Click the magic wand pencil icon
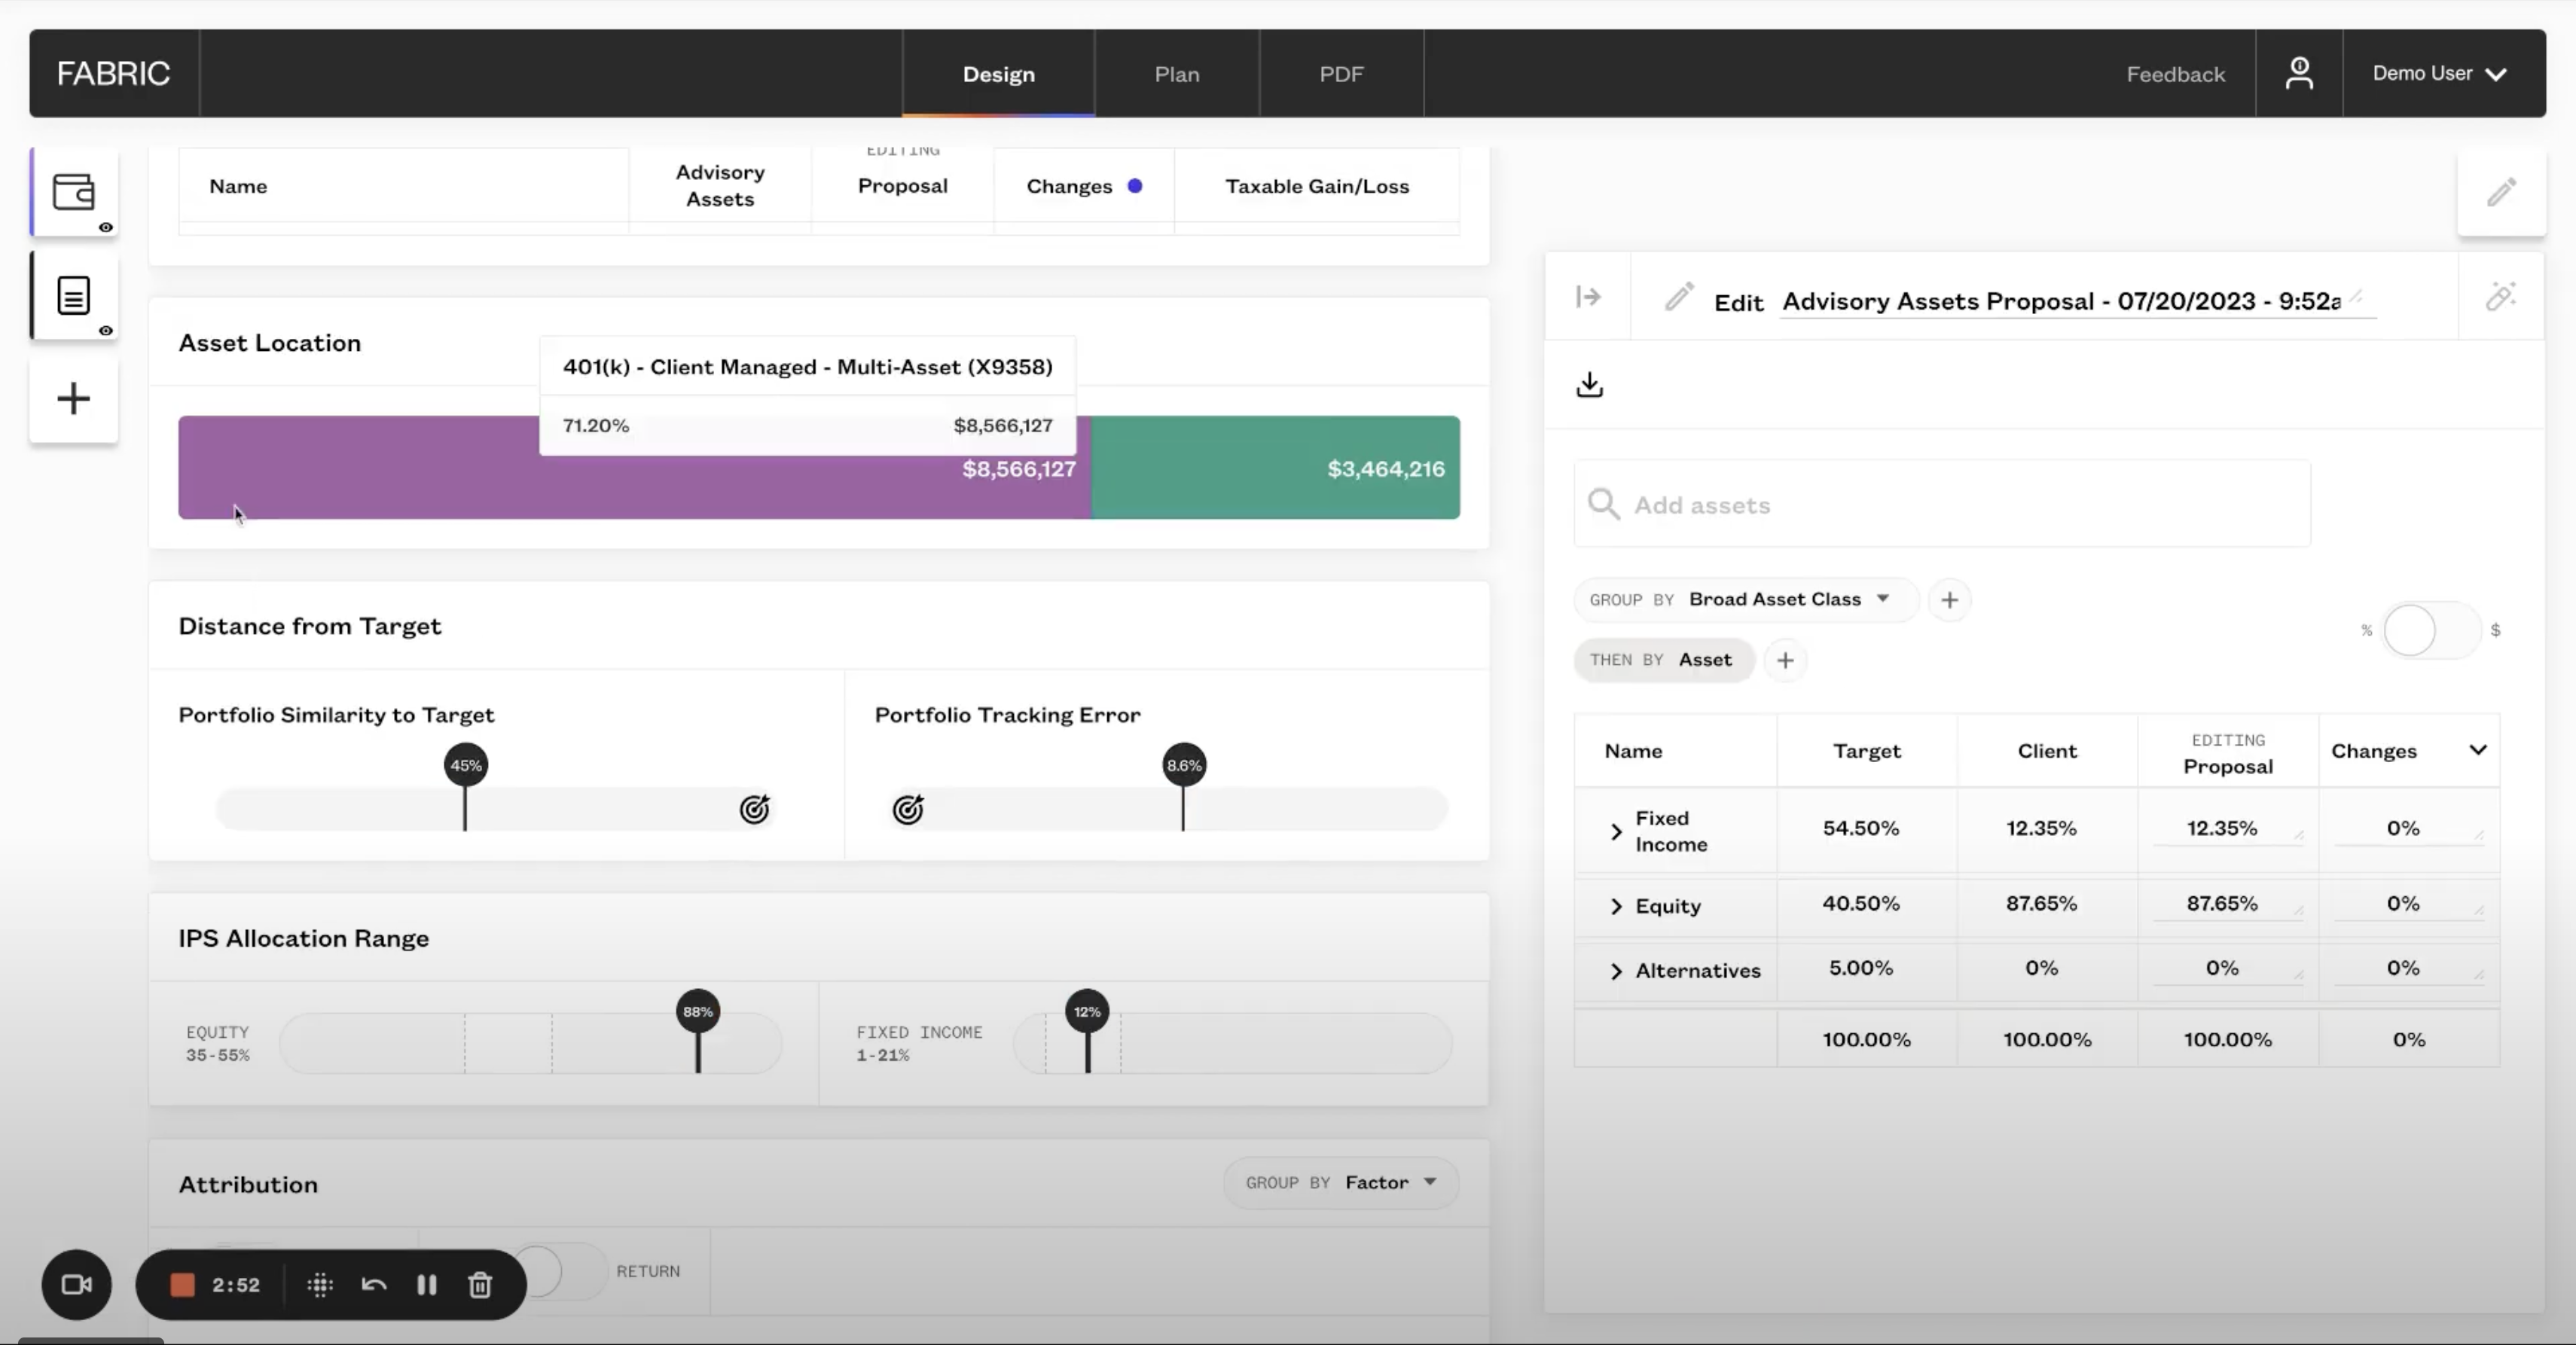This screenshot has height=1345, width=2576. tap(2500, 297)
